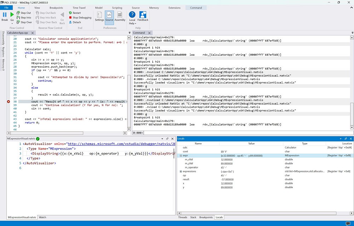
Task: Switch to the Stack tab
Action: pyautogui.click(x=193, y=217)
